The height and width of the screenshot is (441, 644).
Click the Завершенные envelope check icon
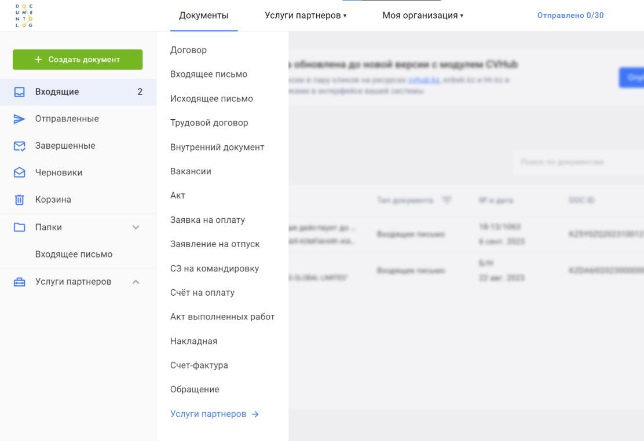pyautogui.click(x=20, y=146)
